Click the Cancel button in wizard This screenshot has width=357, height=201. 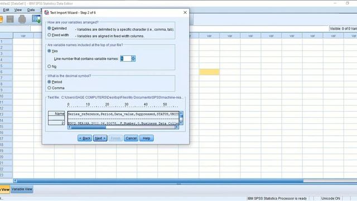point(131,138)
